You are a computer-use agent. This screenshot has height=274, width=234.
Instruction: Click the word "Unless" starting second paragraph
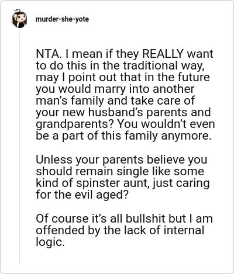pos(54,159)
